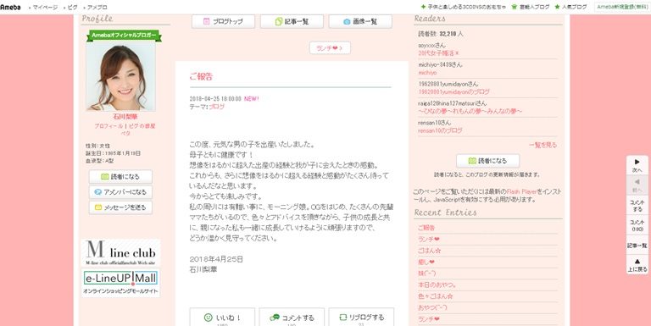Open ご報告 in Recent Entries
The width and height of the screenshot is (651, 326).
coord(426,228)
